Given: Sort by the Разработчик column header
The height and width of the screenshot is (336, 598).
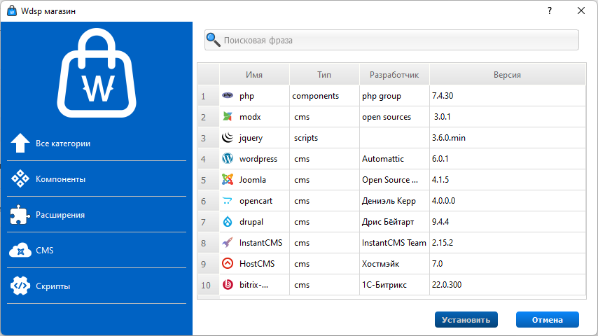Looking at the screenshot, I should [x=394, y=75].
